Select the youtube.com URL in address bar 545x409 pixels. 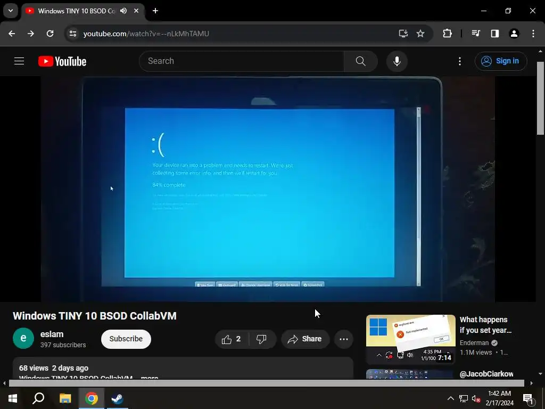(x=146, y=34)
